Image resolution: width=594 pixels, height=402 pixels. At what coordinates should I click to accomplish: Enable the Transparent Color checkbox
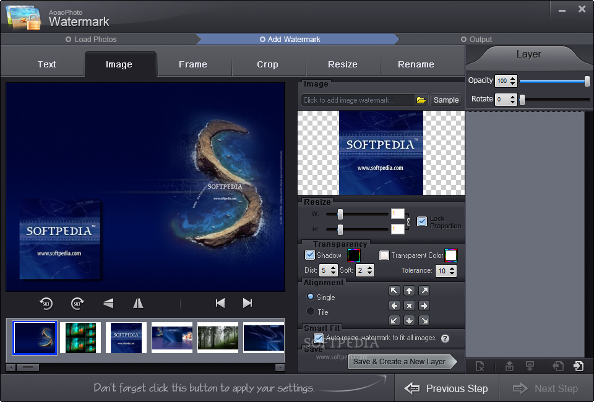click(384, 255)
